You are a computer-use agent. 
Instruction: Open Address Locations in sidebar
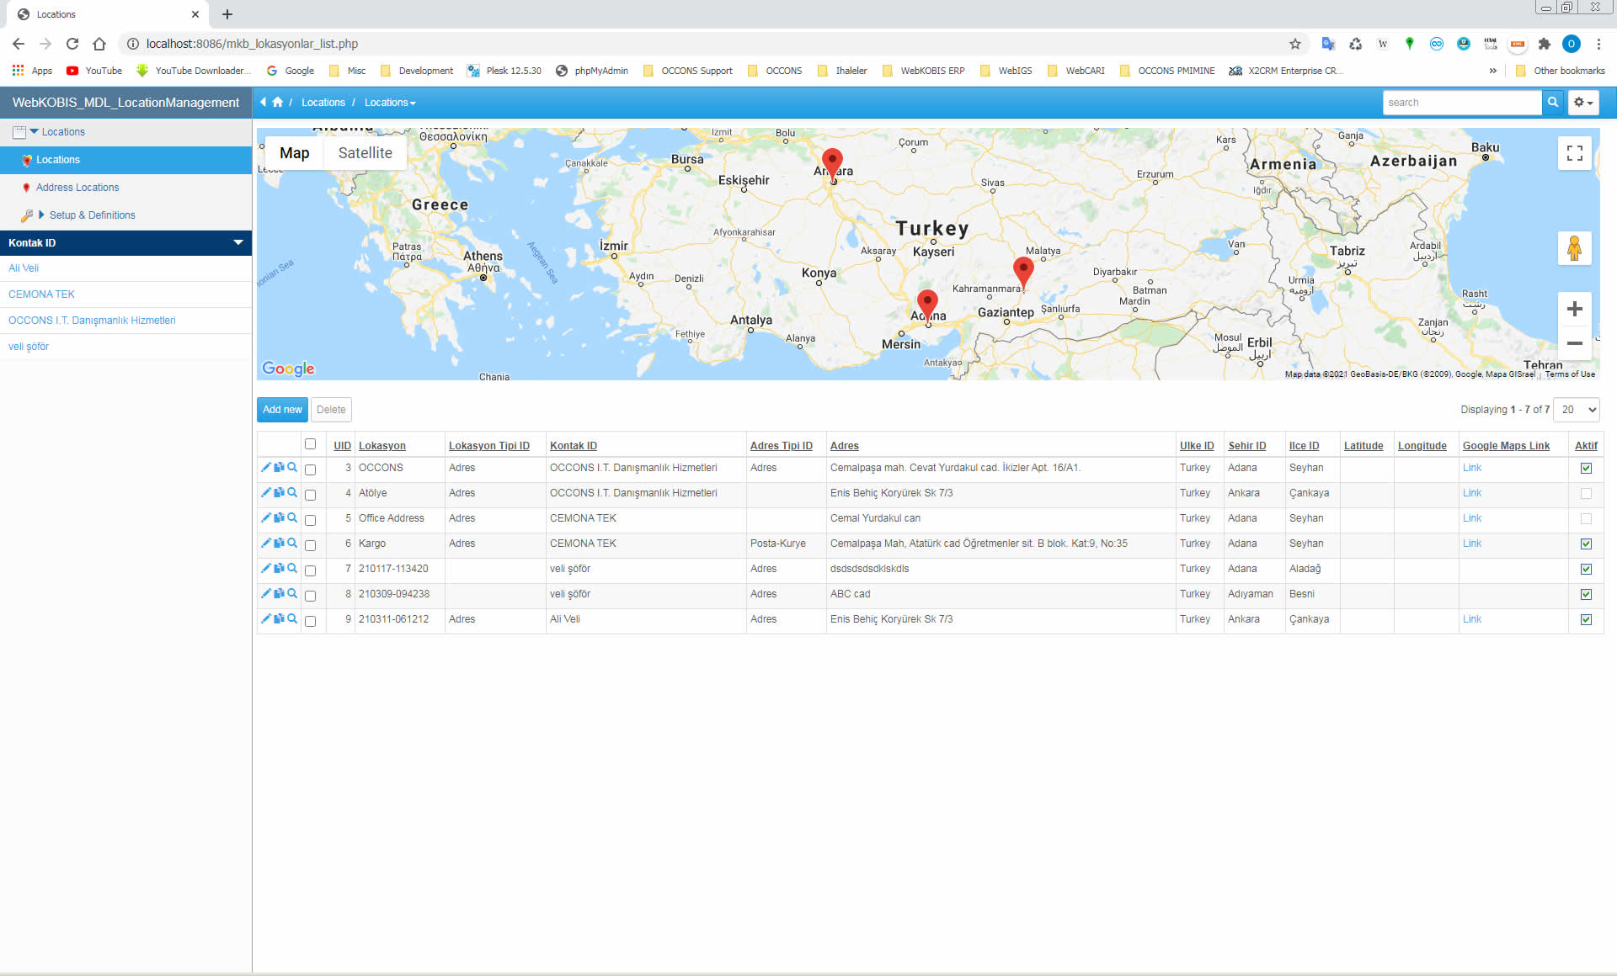77,188
